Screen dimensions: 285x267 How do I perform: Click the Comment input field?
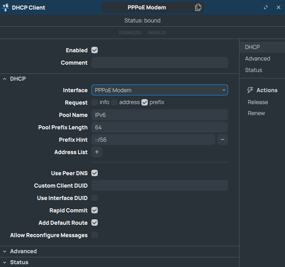[160, 62]
